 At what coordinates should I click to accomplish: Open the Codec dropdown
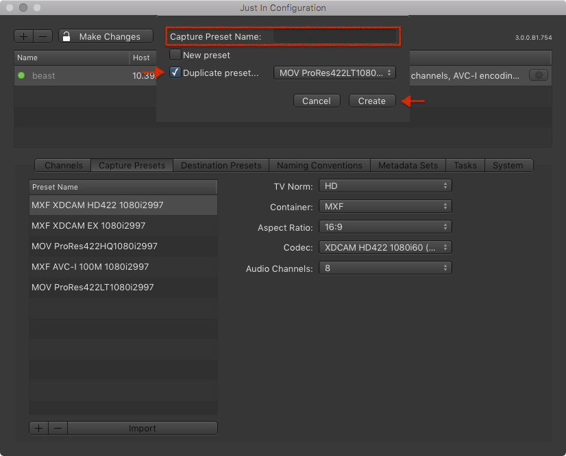(385, 247)
